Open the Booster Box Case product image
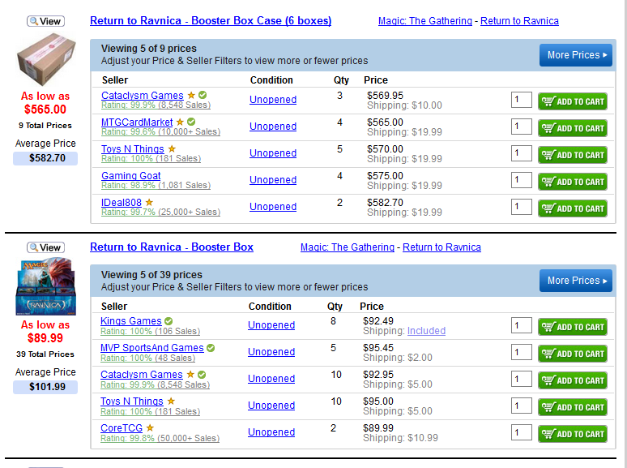The image size is (627, 468). pyautogui.click(x=46, y=59)
